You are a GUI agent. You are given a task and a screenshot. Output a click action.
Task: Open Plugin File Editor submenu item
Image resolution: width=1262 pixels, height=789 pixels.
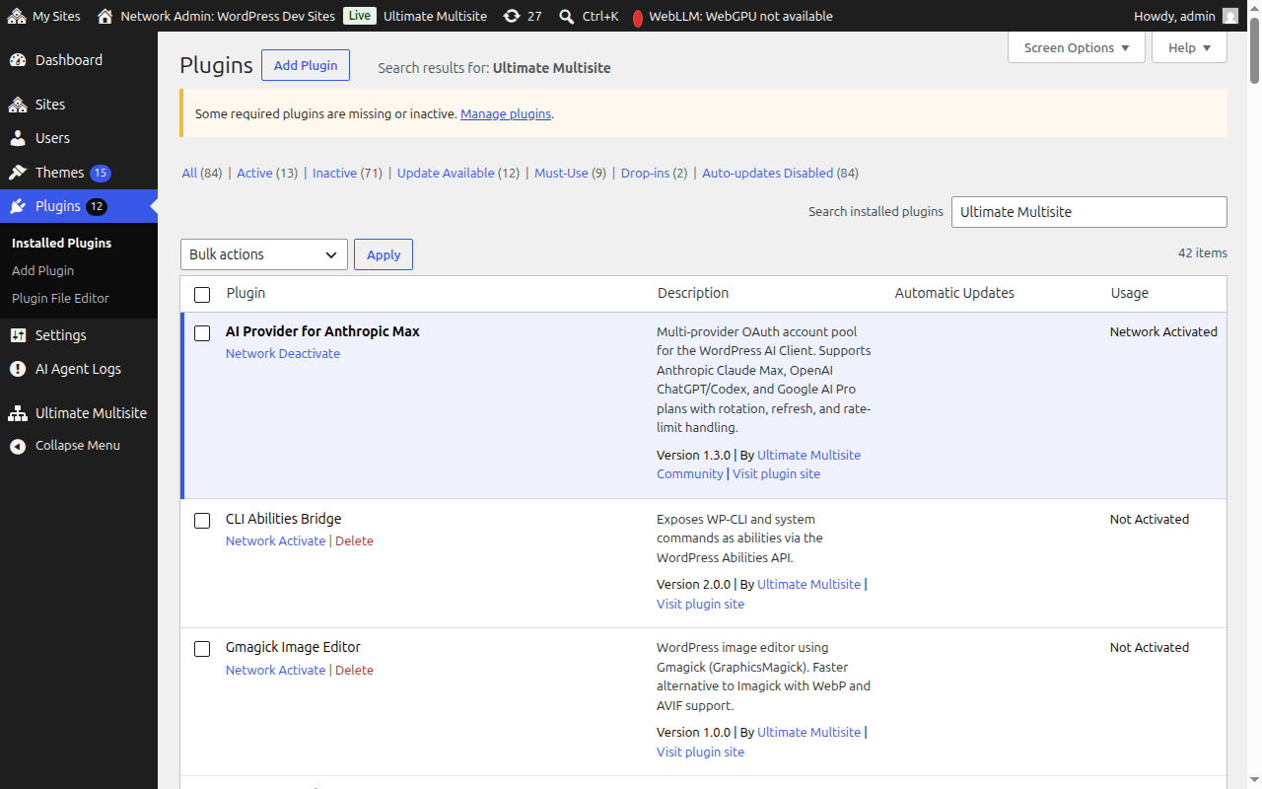(x=60, y=298)
